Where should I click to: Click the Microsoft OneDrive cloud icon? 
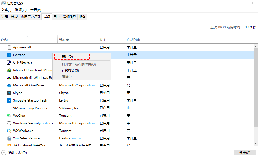pyautogui.click(x=9, y=85)
